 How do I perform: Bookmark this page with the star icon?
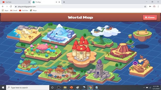145,6
